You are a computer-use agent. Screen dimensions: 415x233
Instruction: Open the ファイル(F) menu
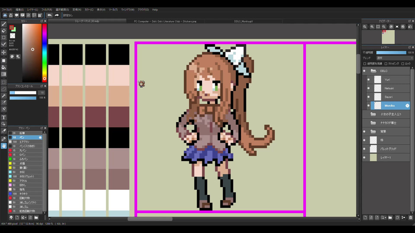pos(7,10)
